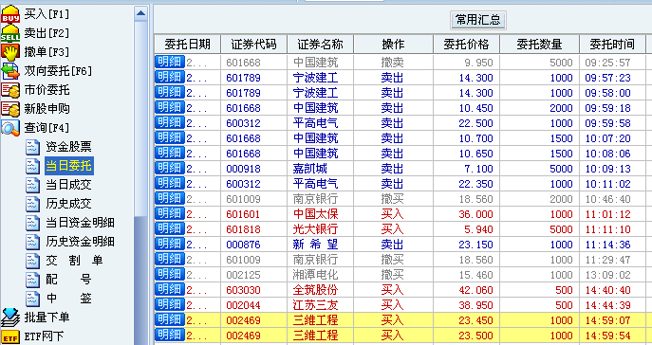
Task: Open 当日资金明细 in the query list
Action: (x=80, y=223)
